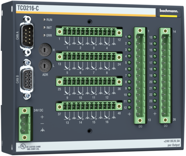The height and width of the screenshot is (156, 186).
Task: Click the "US LISTED 24NB" text
Action: [x=33, y=147]
